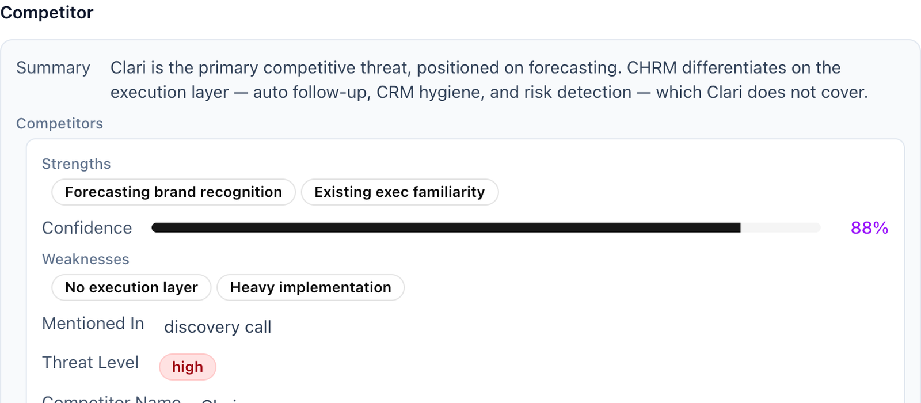Select the Summary field label
The height and width of the screenshot is (403, 921).
(53, 68)
